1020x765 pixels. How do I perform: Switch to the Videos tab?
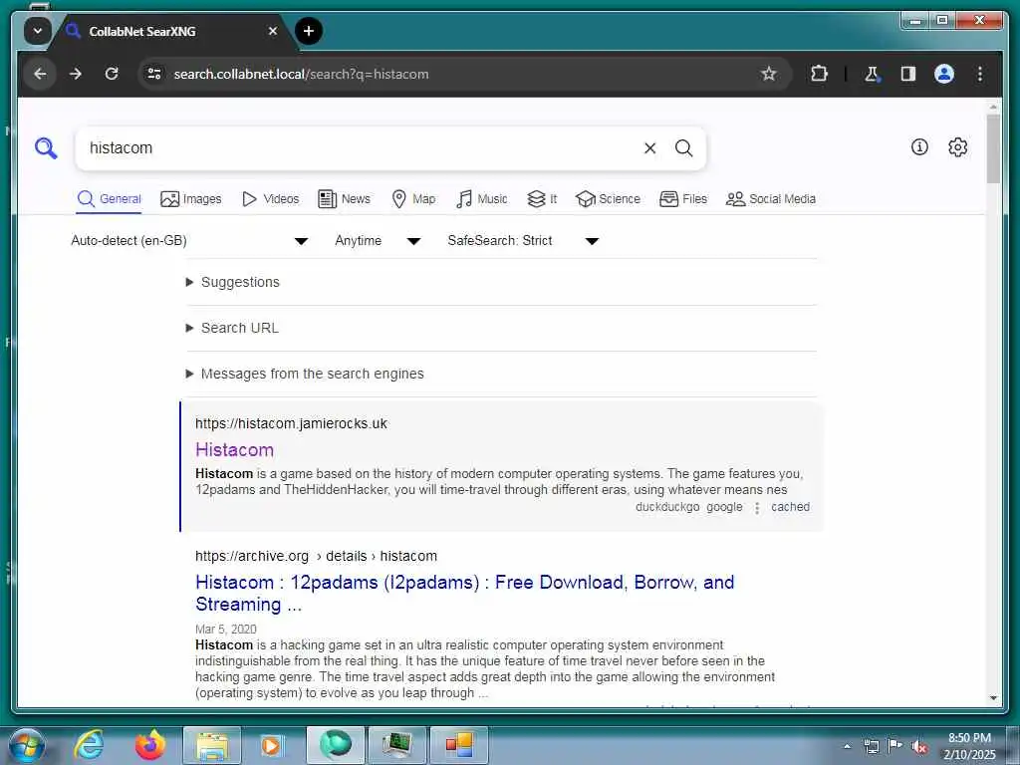pyautogui.click(x=271, y=199)
